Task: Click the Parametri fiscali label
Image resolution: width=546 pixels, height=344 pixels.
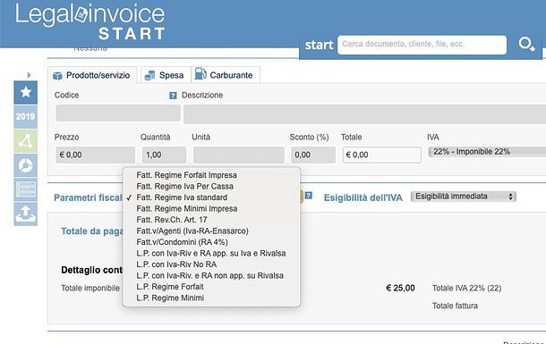Action: click(88, 197)
